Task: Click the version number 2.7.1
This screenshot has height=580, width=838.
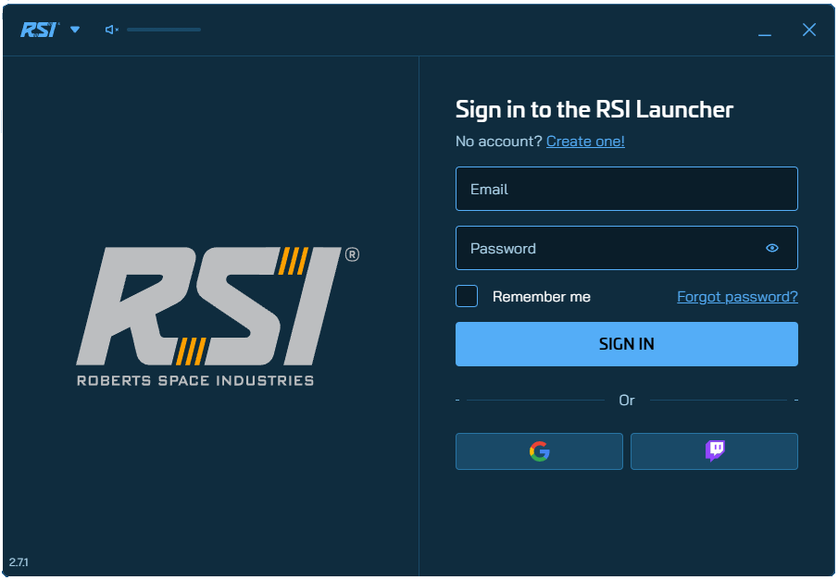Action: (x=19, y=562)
